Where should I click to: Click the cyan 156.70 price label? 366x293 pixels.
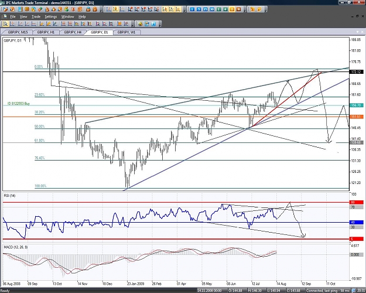point(356,105)
